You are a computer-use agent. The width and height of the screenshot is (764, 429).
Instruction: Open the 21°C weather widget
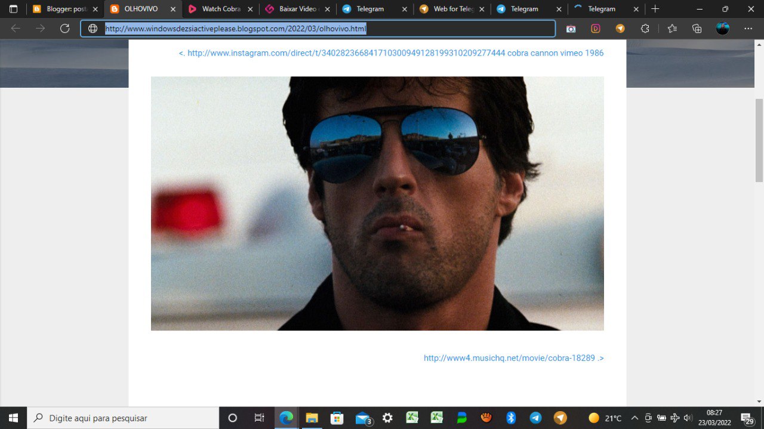pos(605,418)
